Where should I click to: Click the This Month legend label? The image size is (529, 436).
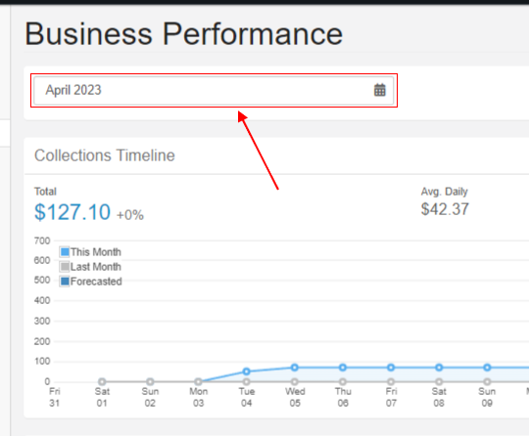(x=96, y=252)
